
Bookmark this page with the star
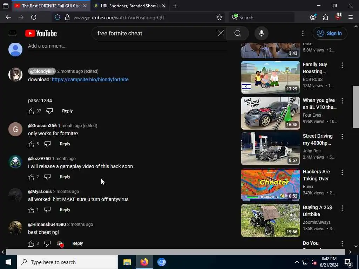click(219, 18)
